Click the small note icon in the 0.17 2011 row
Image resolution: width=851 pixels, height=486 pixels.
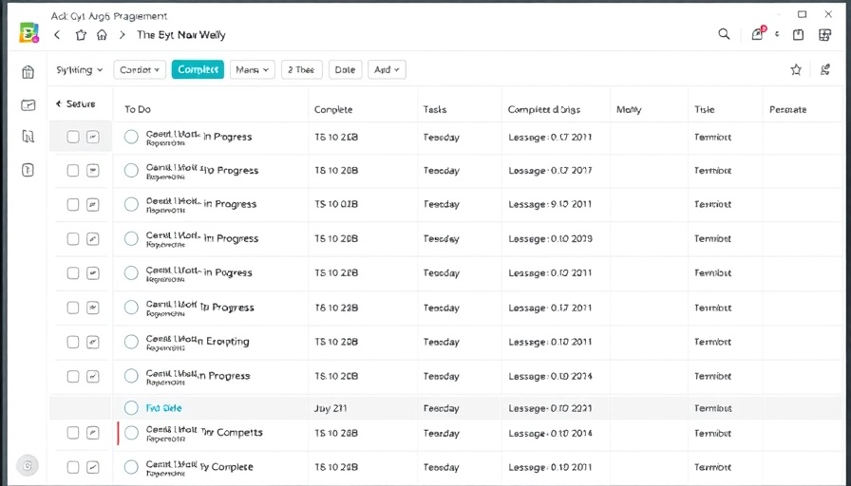93,308
